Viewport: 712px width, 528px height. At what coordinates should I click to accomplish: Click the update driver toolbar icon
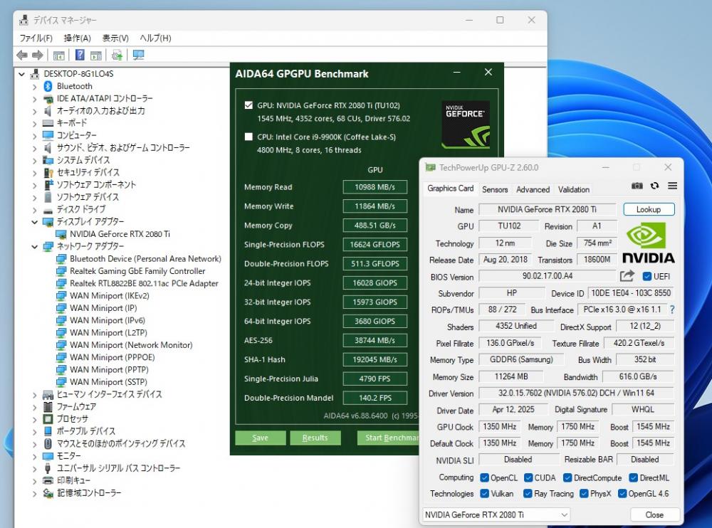pyautogui.click(x=117, y=56)
